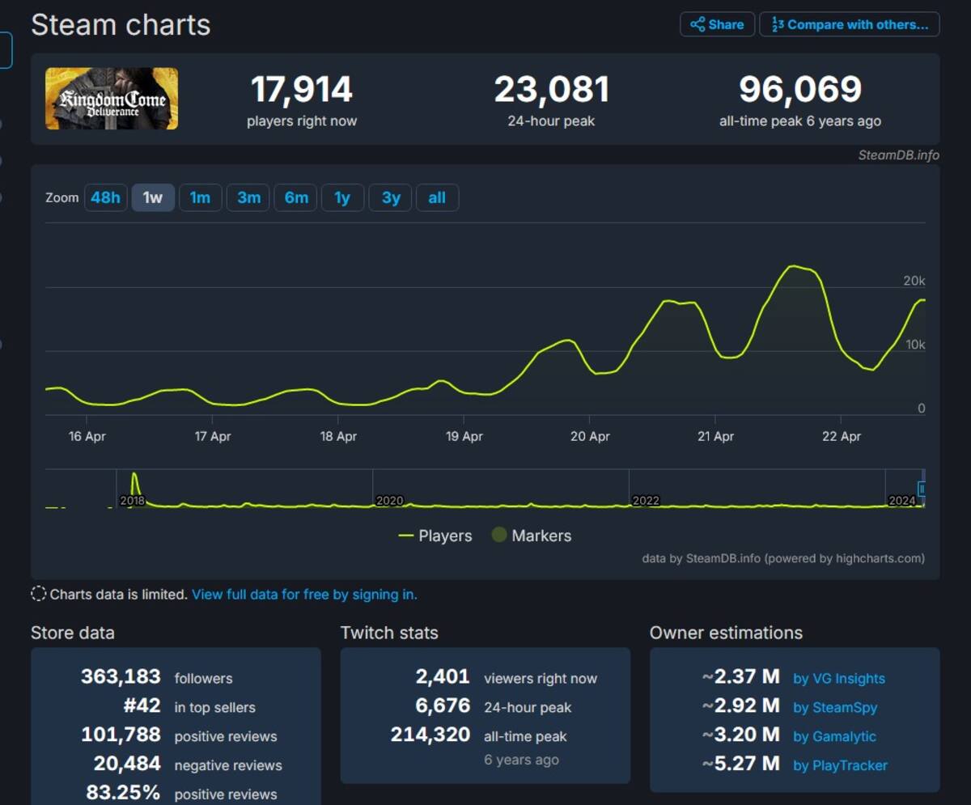971x805 pixels.
Task: Click the 2022 label in navigator
Action: [x=646, y=501]
